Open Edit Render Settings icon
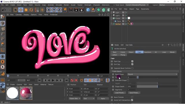 click(82, 10)
